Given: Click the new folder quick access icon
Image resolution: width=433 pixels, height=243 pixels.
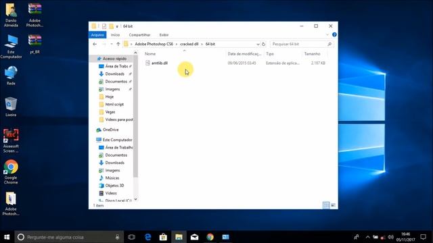Looking at the screenshot, I should (x=111, y=26).
